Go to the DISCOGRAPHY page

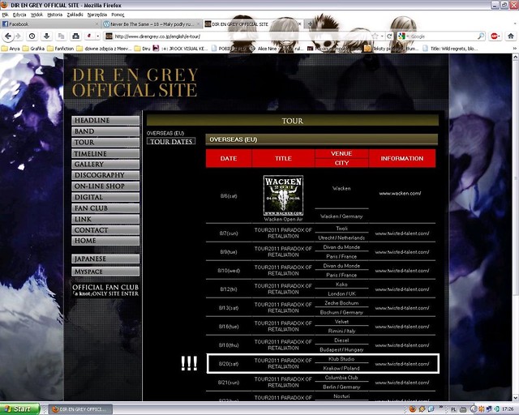click(105, 175)
